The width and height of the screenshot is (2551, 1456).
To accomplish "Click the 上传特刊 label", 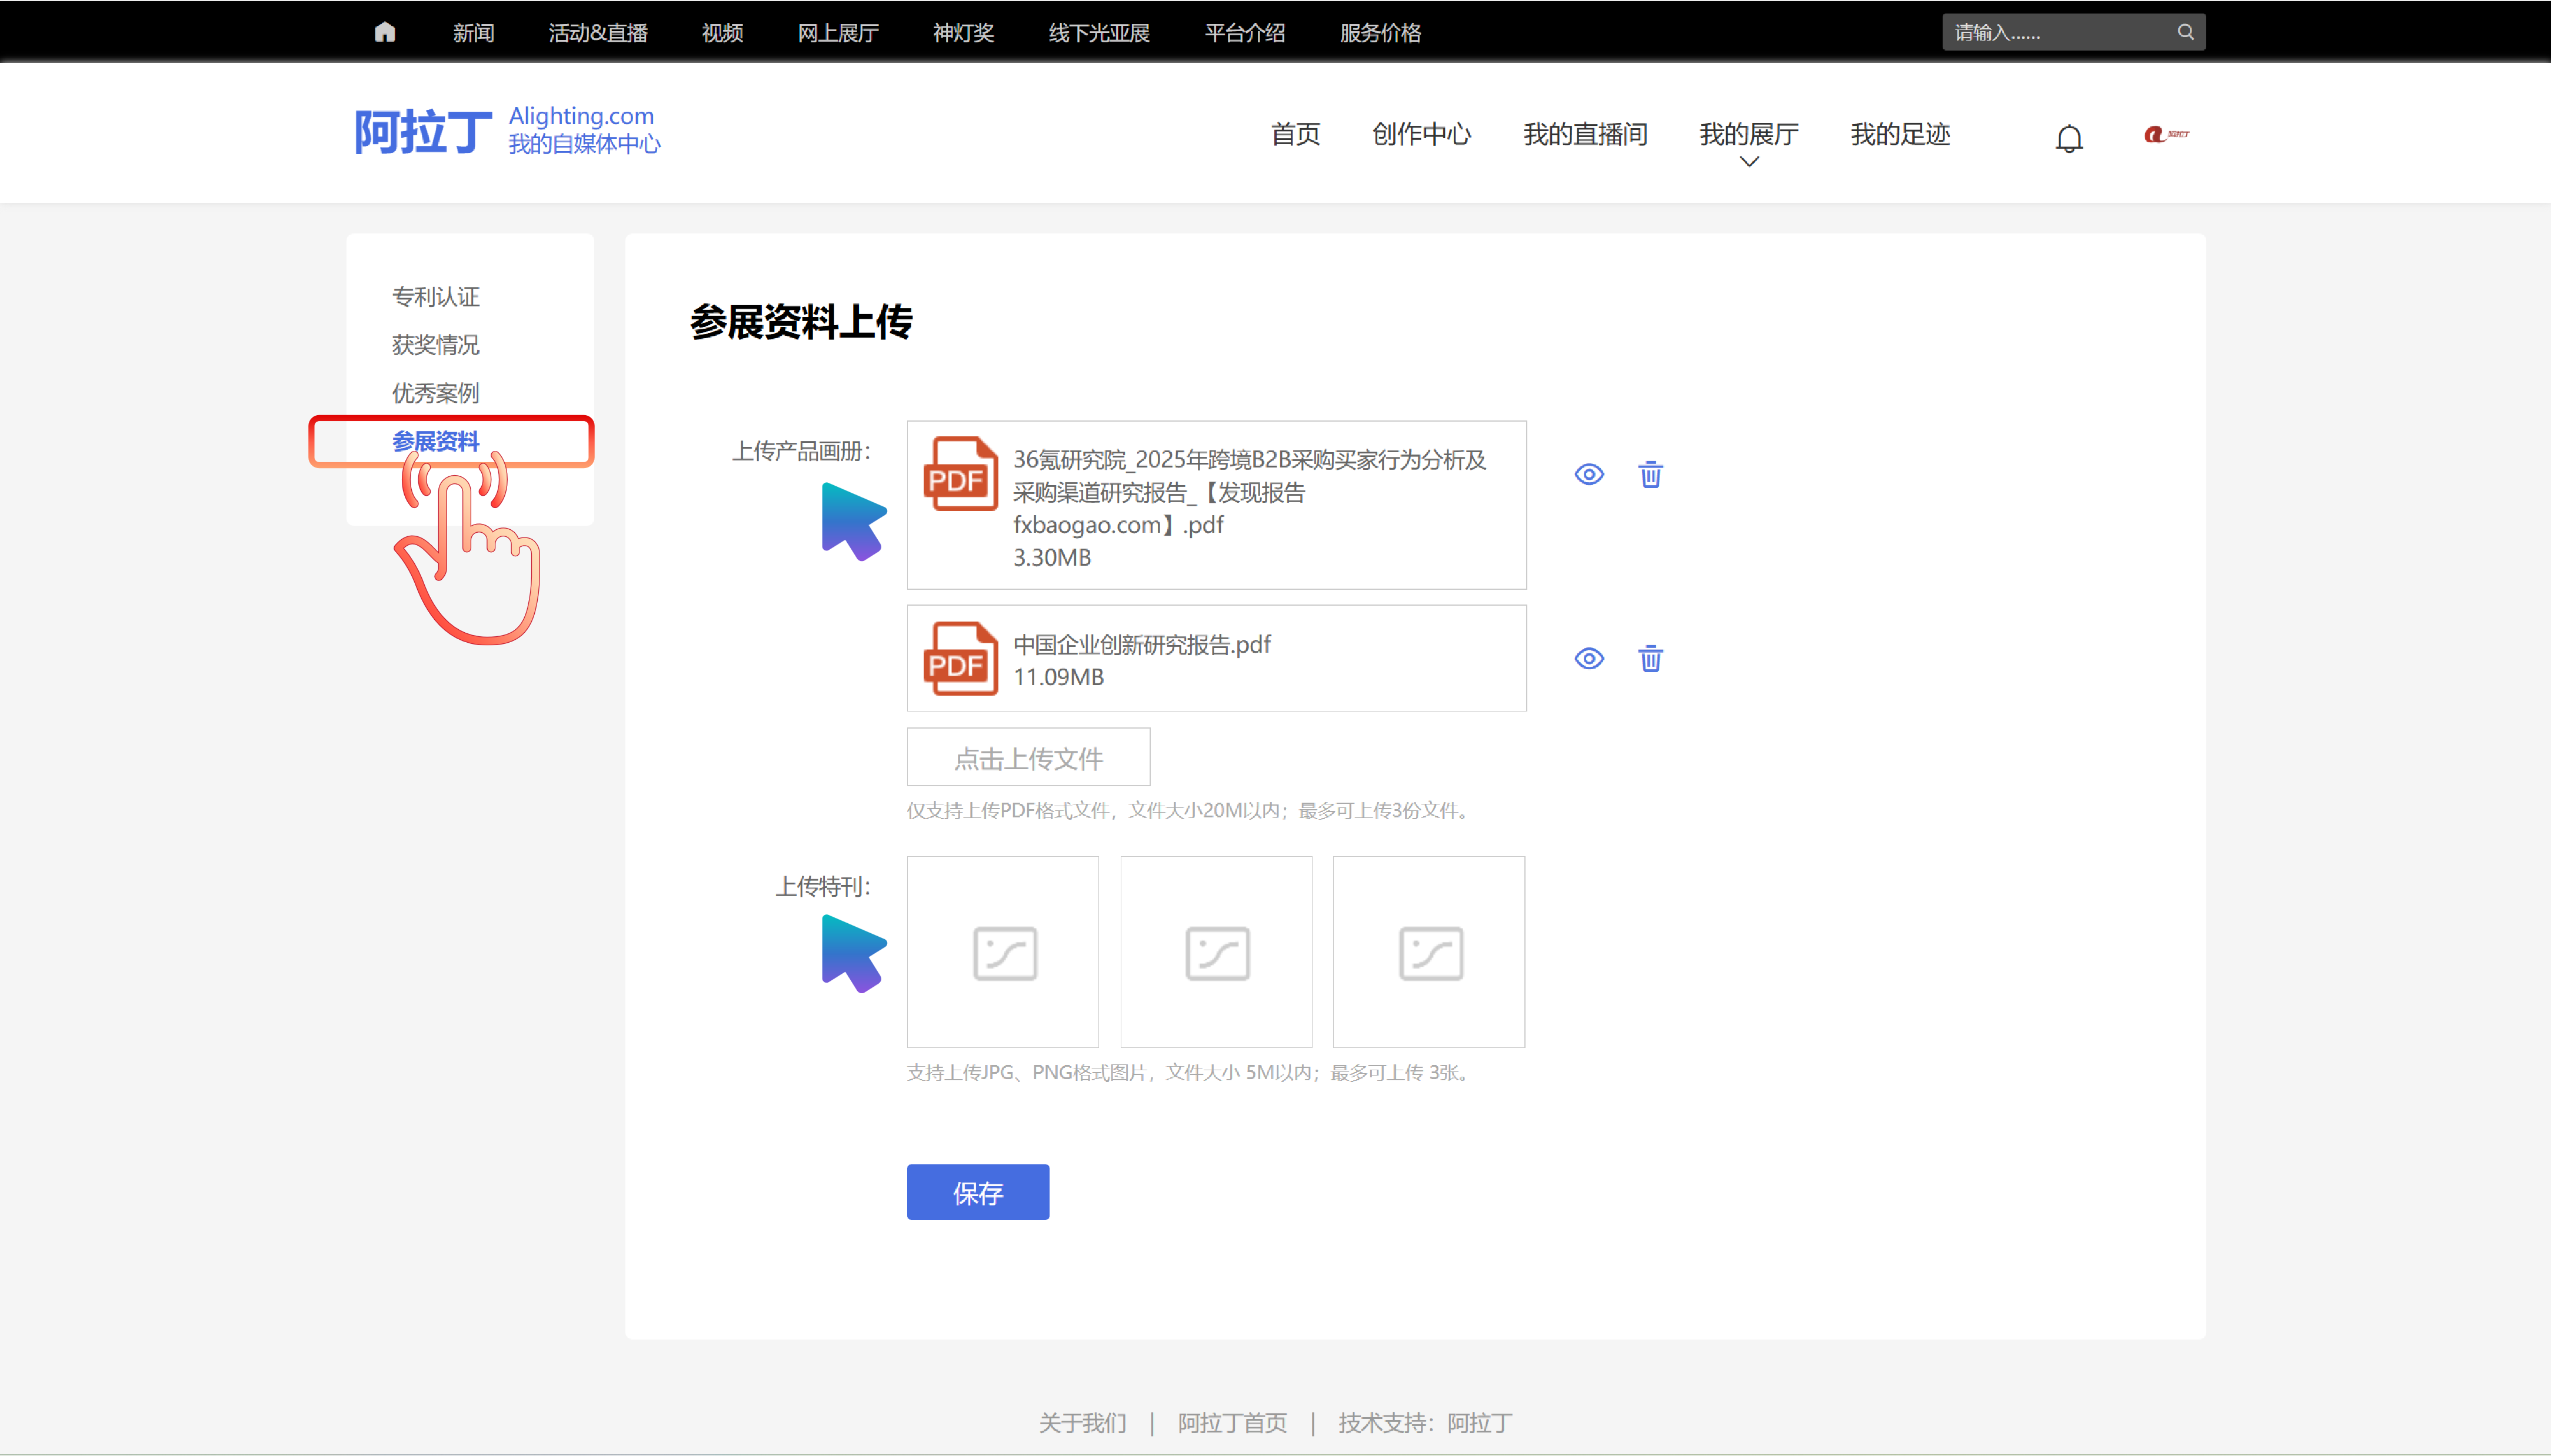I will pyautogui.click(x=823, y=887).
